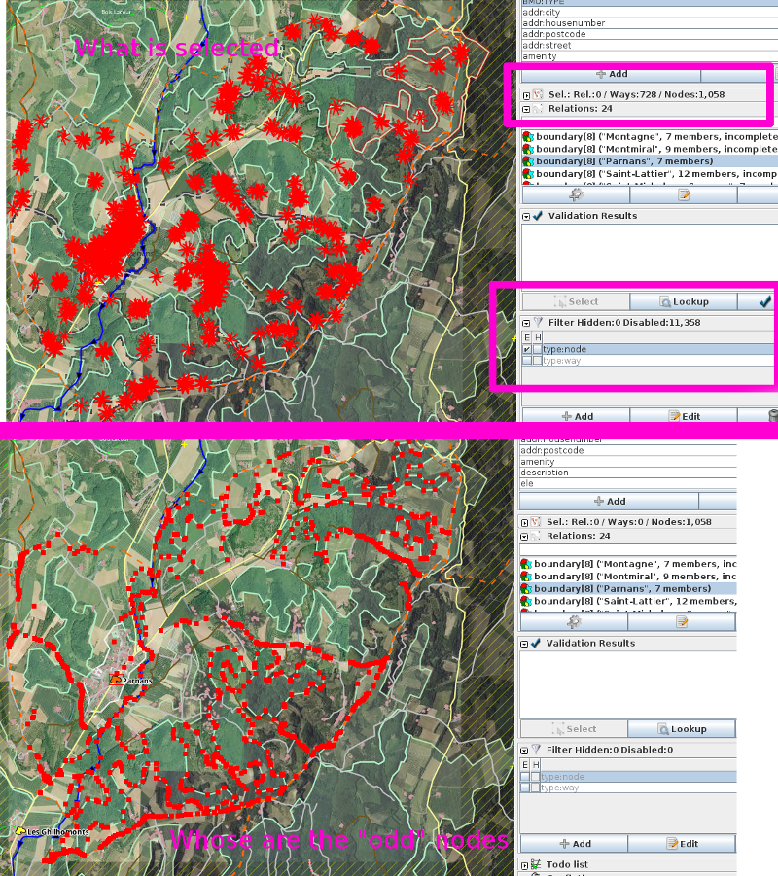The height and width of the screenshot is (876, 778).
Task: Collapse Validation Results panel, lower screenshot
Action: [x=524, y=644]
